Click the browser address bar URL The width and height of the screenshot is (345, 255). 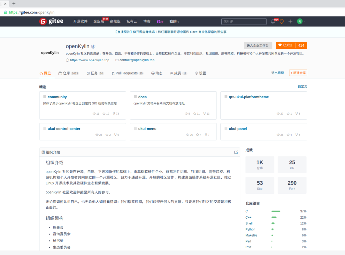(32, 12)
